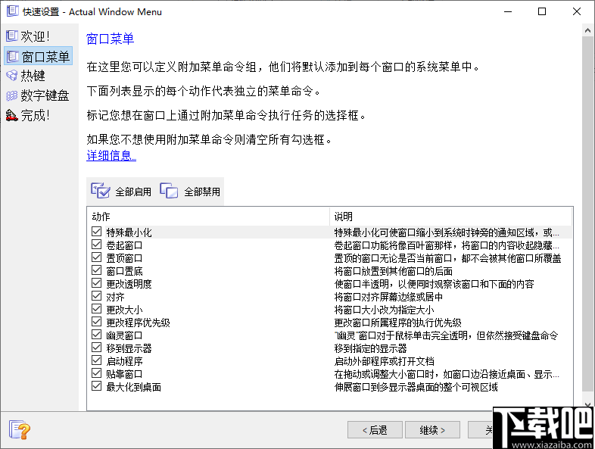Select the 更改透明度 row label
The height and width of the screenshot is (449, 595).
pyautogui.click(x=129, y=284)
